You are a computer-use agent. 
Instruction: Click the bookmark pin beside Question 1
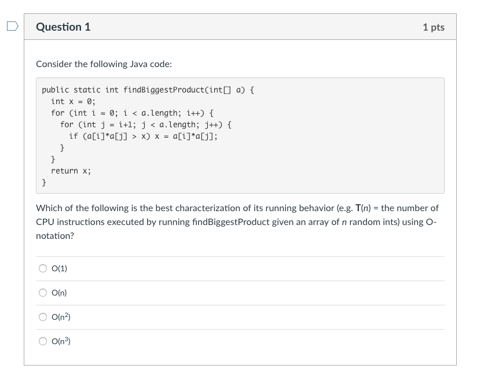(x=13, y=24)
